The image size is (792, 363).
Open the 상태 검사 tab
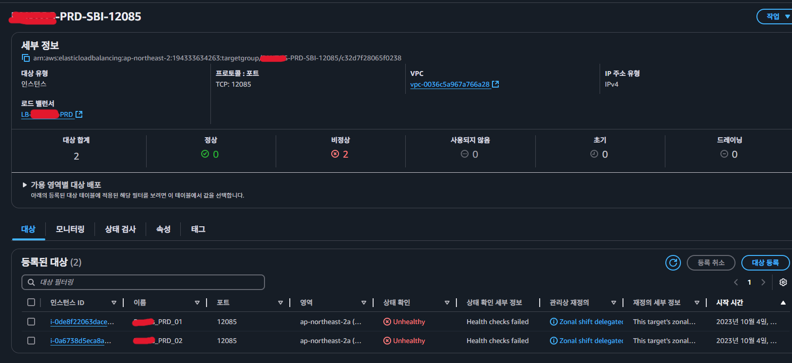pyautogui.click(x=120, y=229)
